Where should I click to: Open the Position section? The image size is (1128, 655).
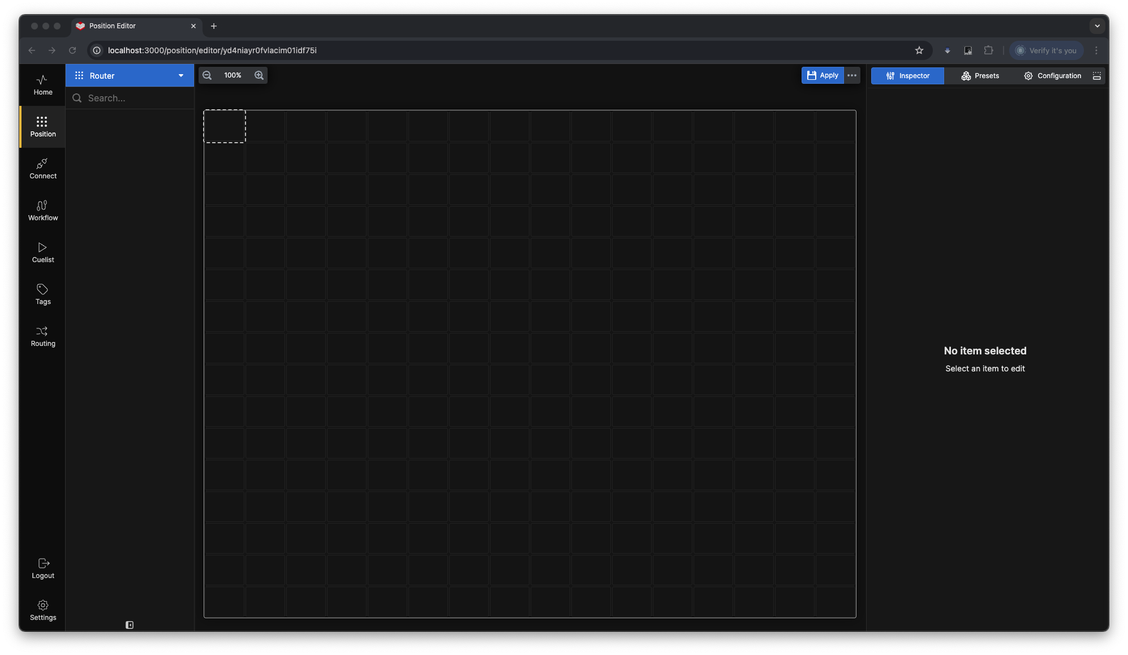[x=42, y=127]
